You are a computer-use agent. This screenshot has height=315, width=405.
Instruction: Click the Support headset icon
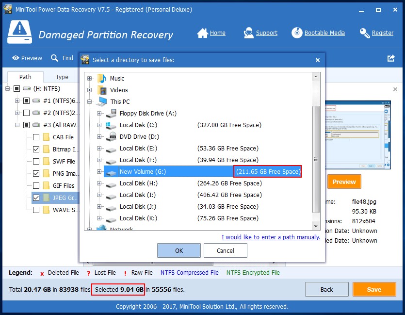[249, 33]
